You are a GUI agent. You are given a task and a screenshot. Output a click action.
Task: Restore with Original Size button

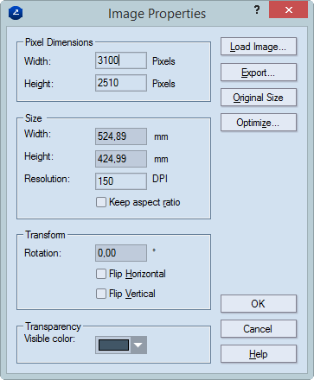259,98
